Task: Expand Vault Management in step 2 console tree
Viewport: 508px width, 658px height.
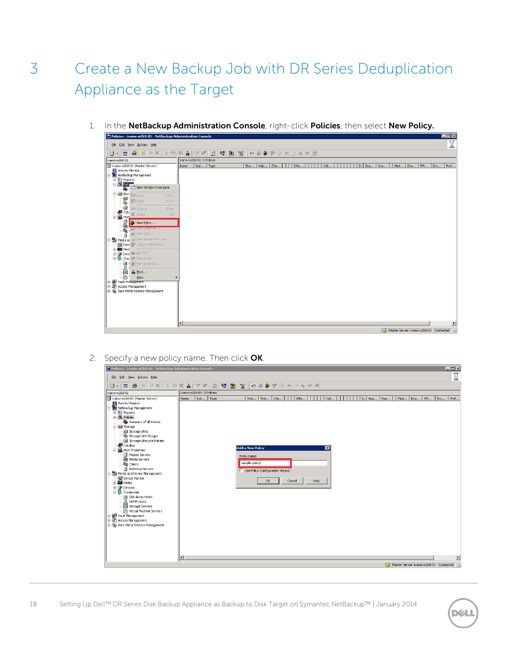Action: [x=109, y=516]
